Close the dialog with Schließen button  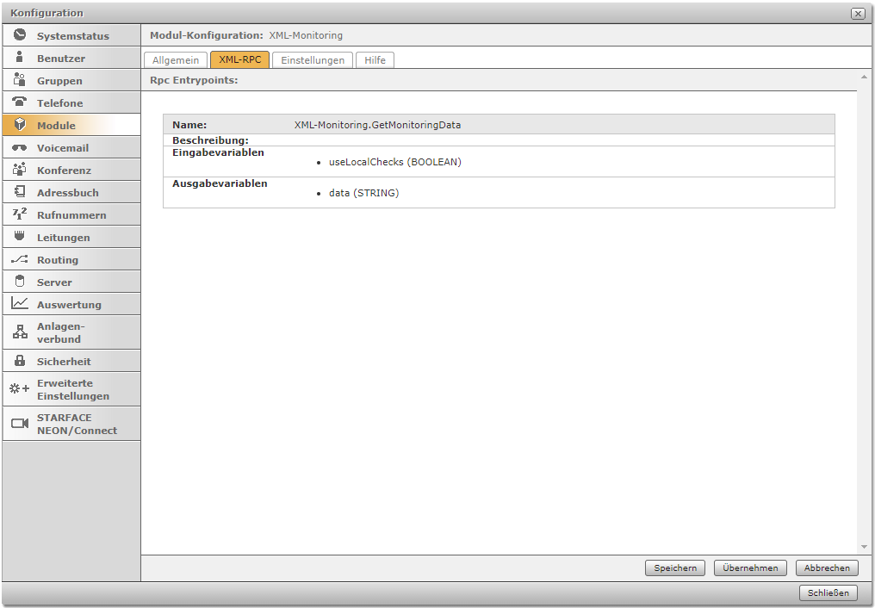point(828,592)
